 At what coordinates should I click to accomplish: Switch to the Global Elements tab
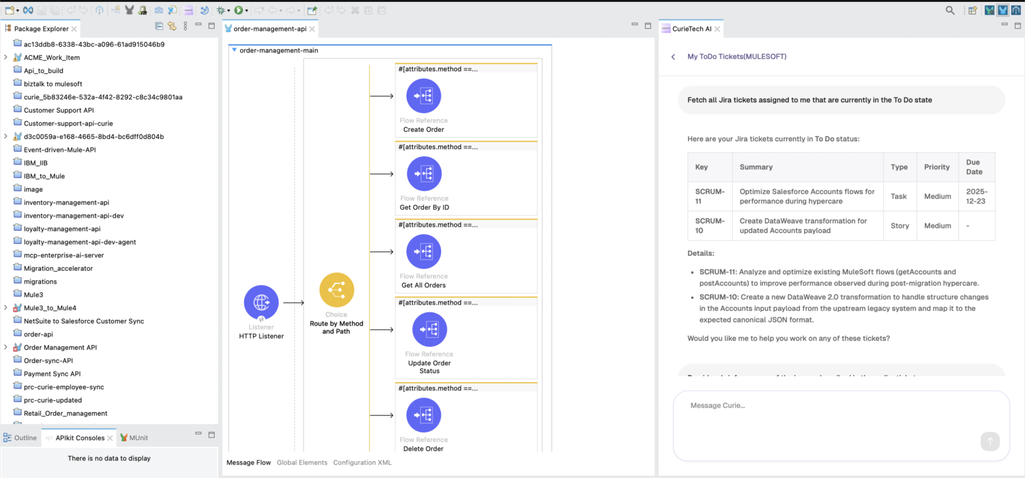(302, 463)
